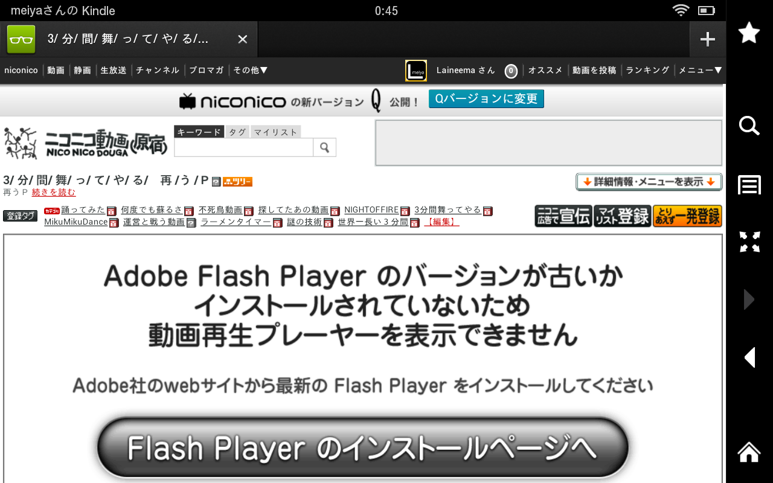
Task: Close the current browser tab
Action: (242, 39)
